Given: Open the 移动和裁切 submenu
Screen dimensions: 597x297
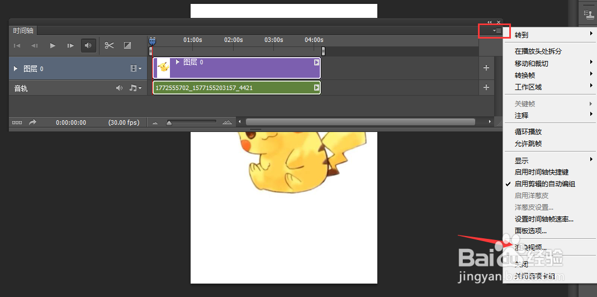Looking at the screenshot, I should click(549, 64).
